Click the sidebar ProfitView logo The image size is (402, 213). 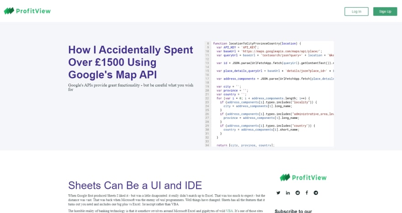pyautogui.click(x=303, y=177)
